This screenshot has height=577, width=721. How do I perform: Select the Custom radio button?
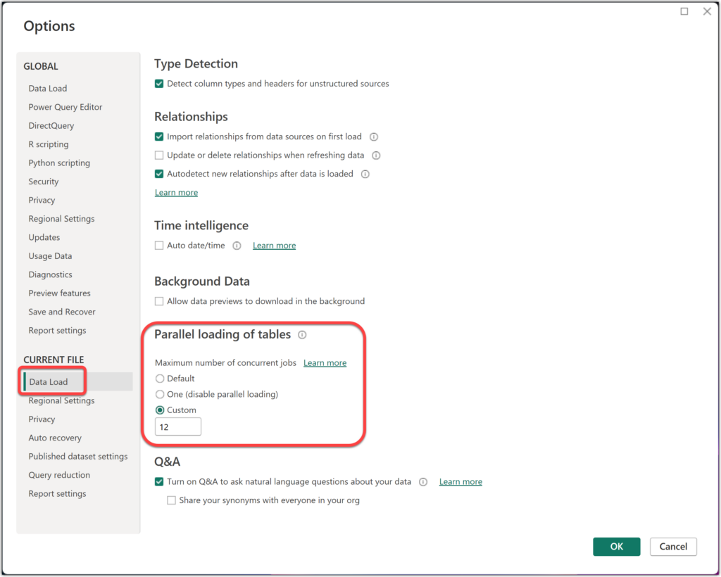tap(159, 410)
